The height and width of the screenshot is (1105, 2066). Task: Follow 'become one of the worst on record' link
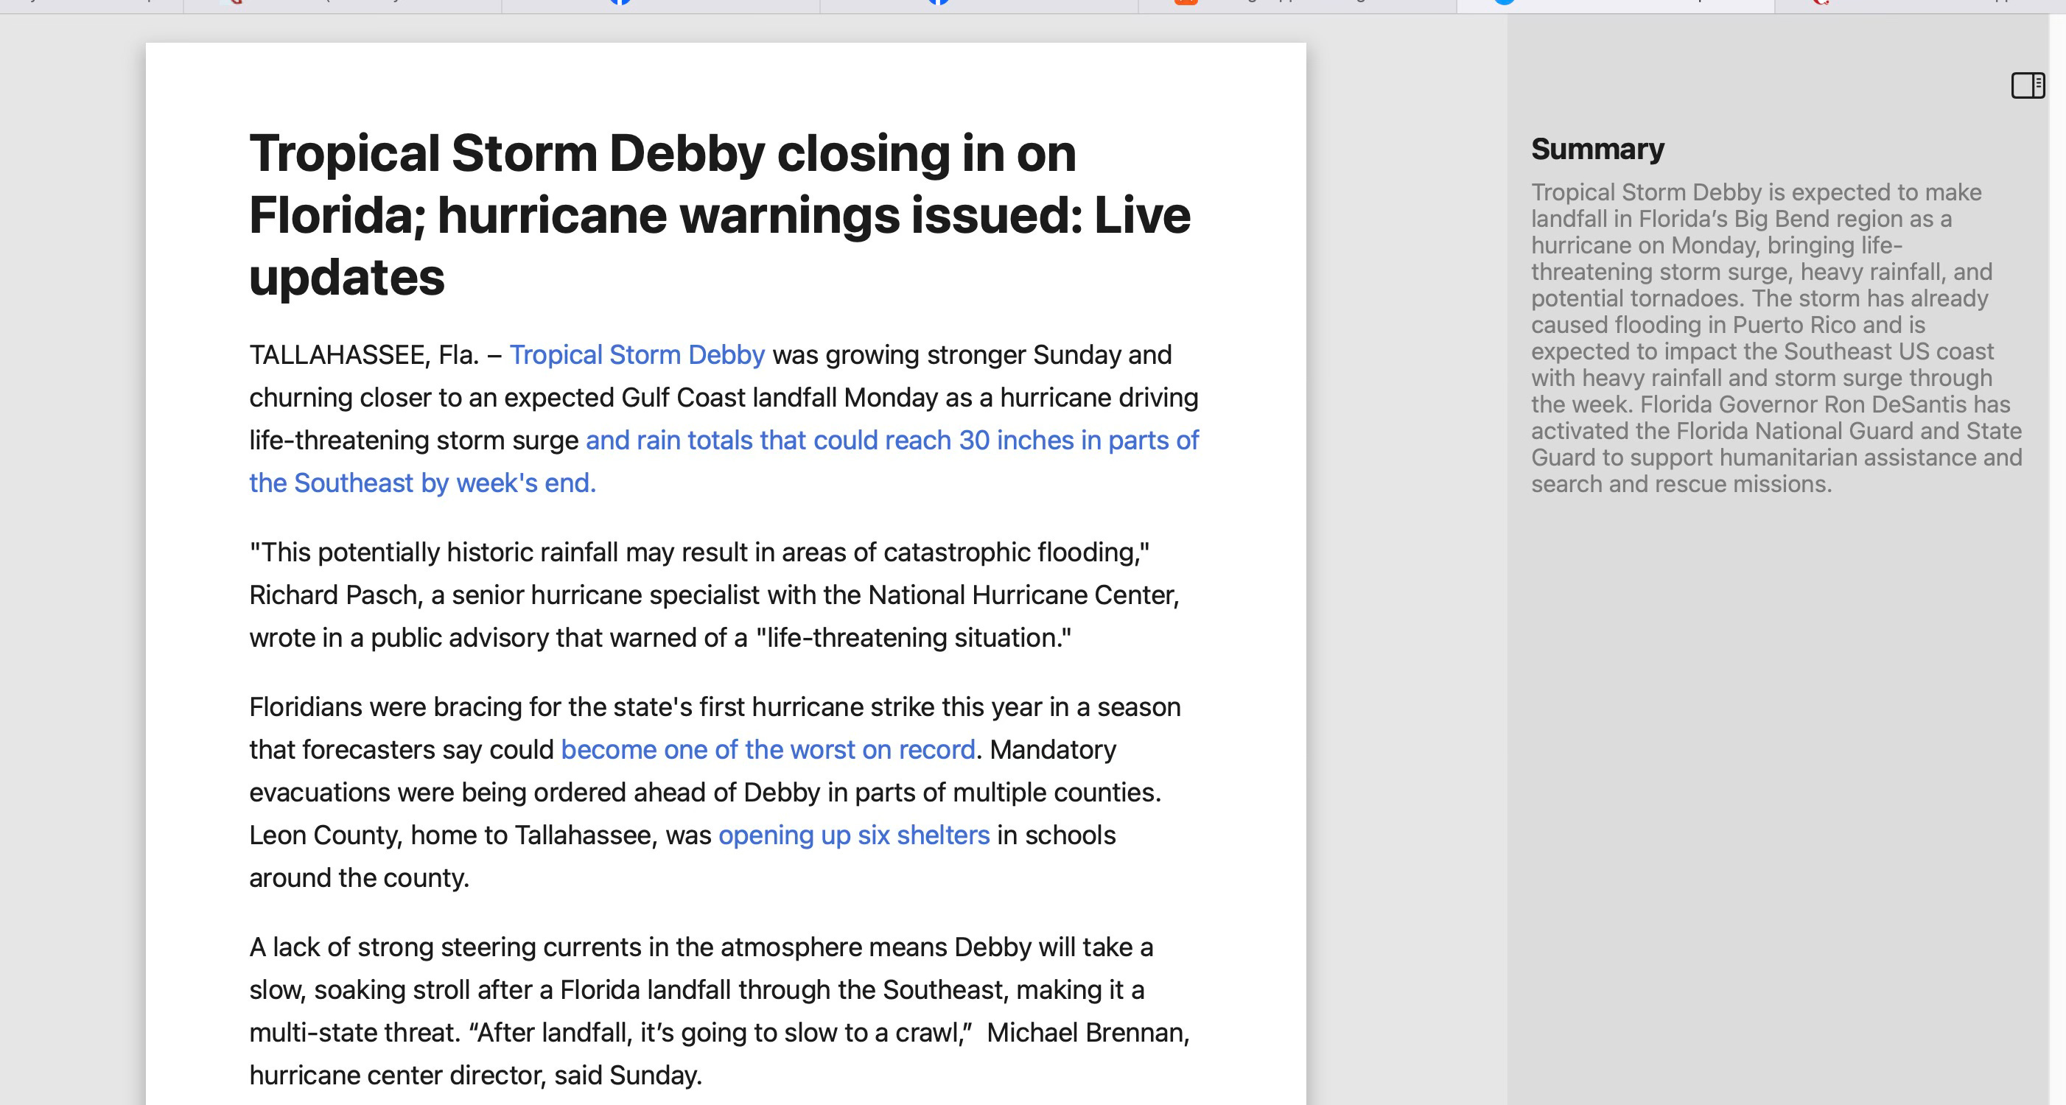768,749
